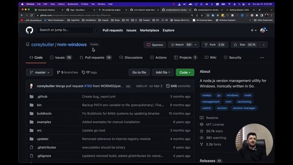Open the .gitattributes file
The image size is (293, 165).
pos(46,148)
